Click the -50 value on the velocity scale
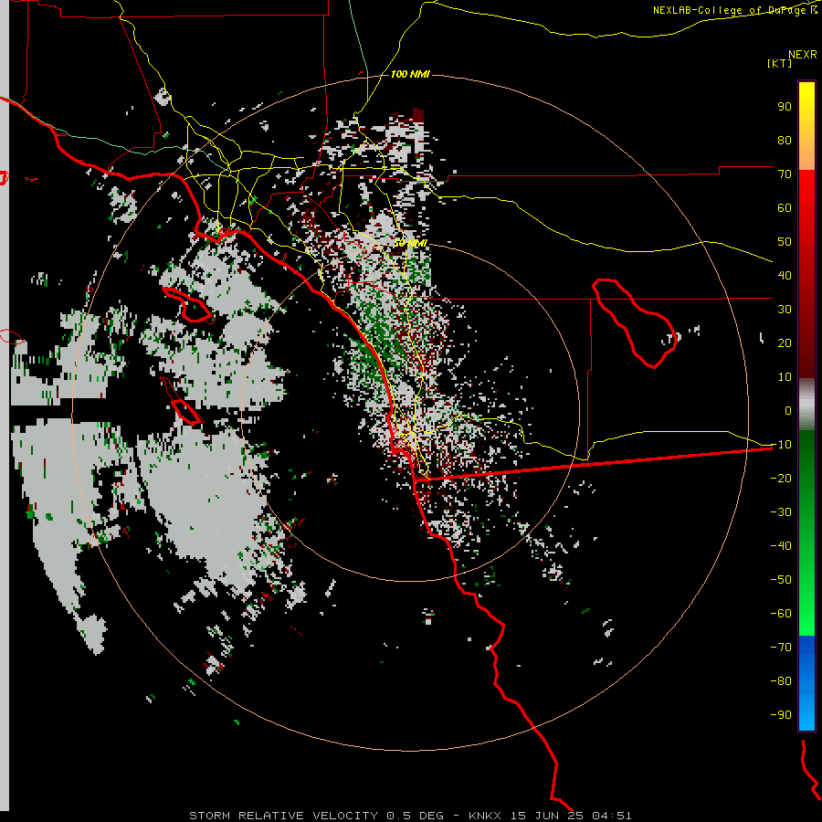The height and width of the screenshot is (822, 822). coord(781,580)
